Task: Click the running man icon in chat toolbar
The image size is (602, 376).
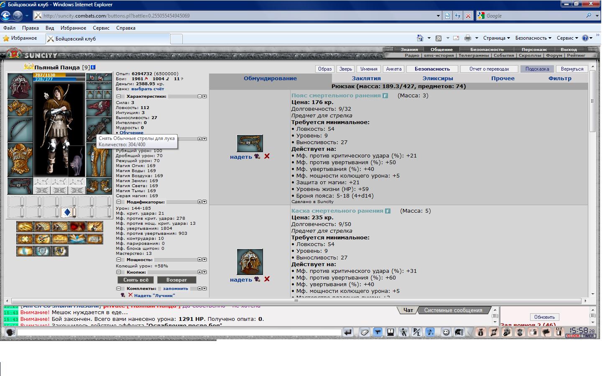Action: pyautogui.click(x=403, y=333)
